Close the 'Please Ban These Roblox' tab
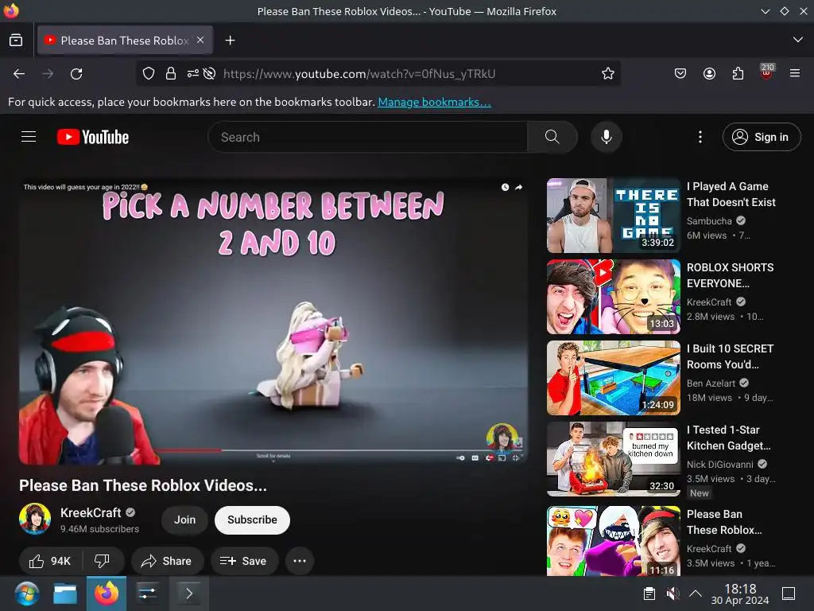This screenshot has width=814, height=611. click(200, 40)
